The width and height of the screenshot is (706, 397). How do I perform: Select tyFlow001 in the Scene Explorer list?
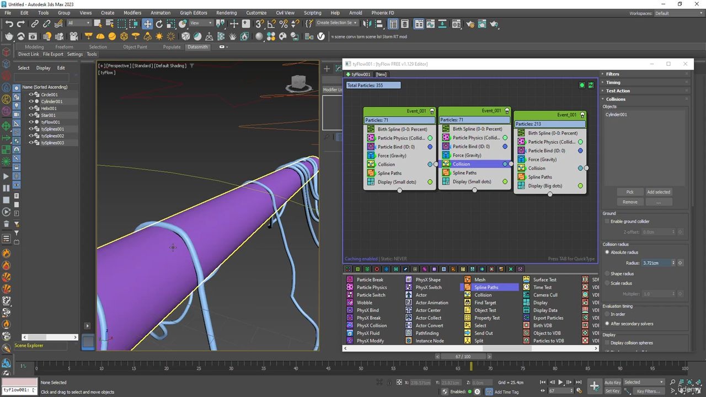pyautogui.click(x=51, y=122)
